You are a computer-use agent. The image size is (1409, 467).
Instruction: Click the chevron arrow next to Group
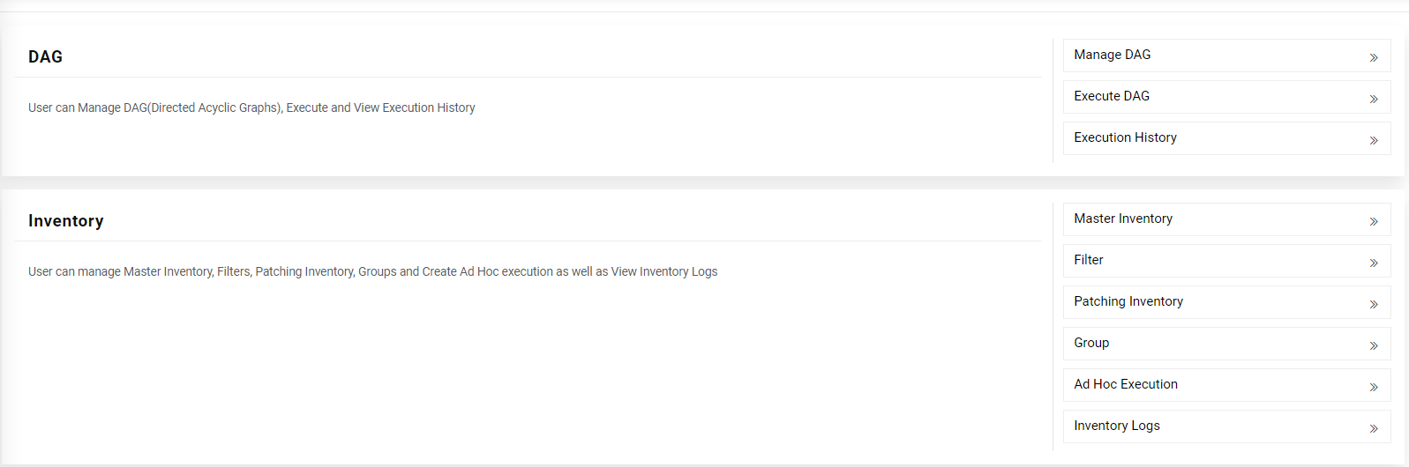tap(1374, 345)
